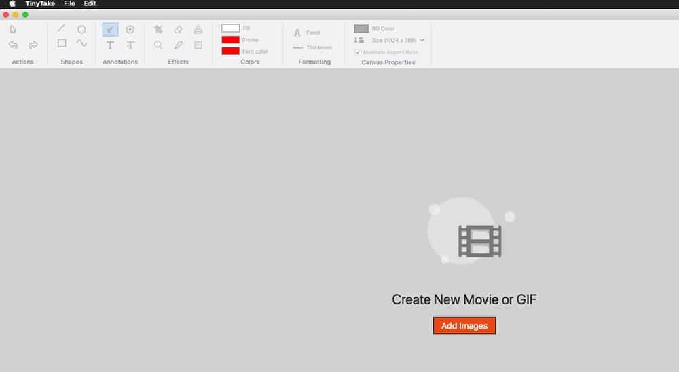Image resolution: width=679 pixels, height=372 pixels.
Task: Click the Effects group label
Action: 179,62
